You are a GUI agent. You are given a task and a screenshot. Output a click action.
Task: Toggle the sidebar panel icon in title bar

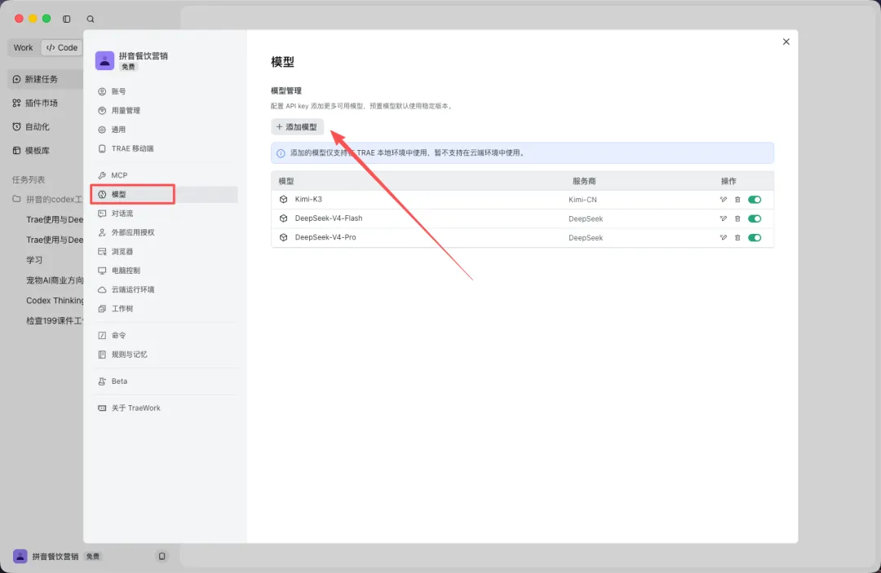tap(66, 19)
